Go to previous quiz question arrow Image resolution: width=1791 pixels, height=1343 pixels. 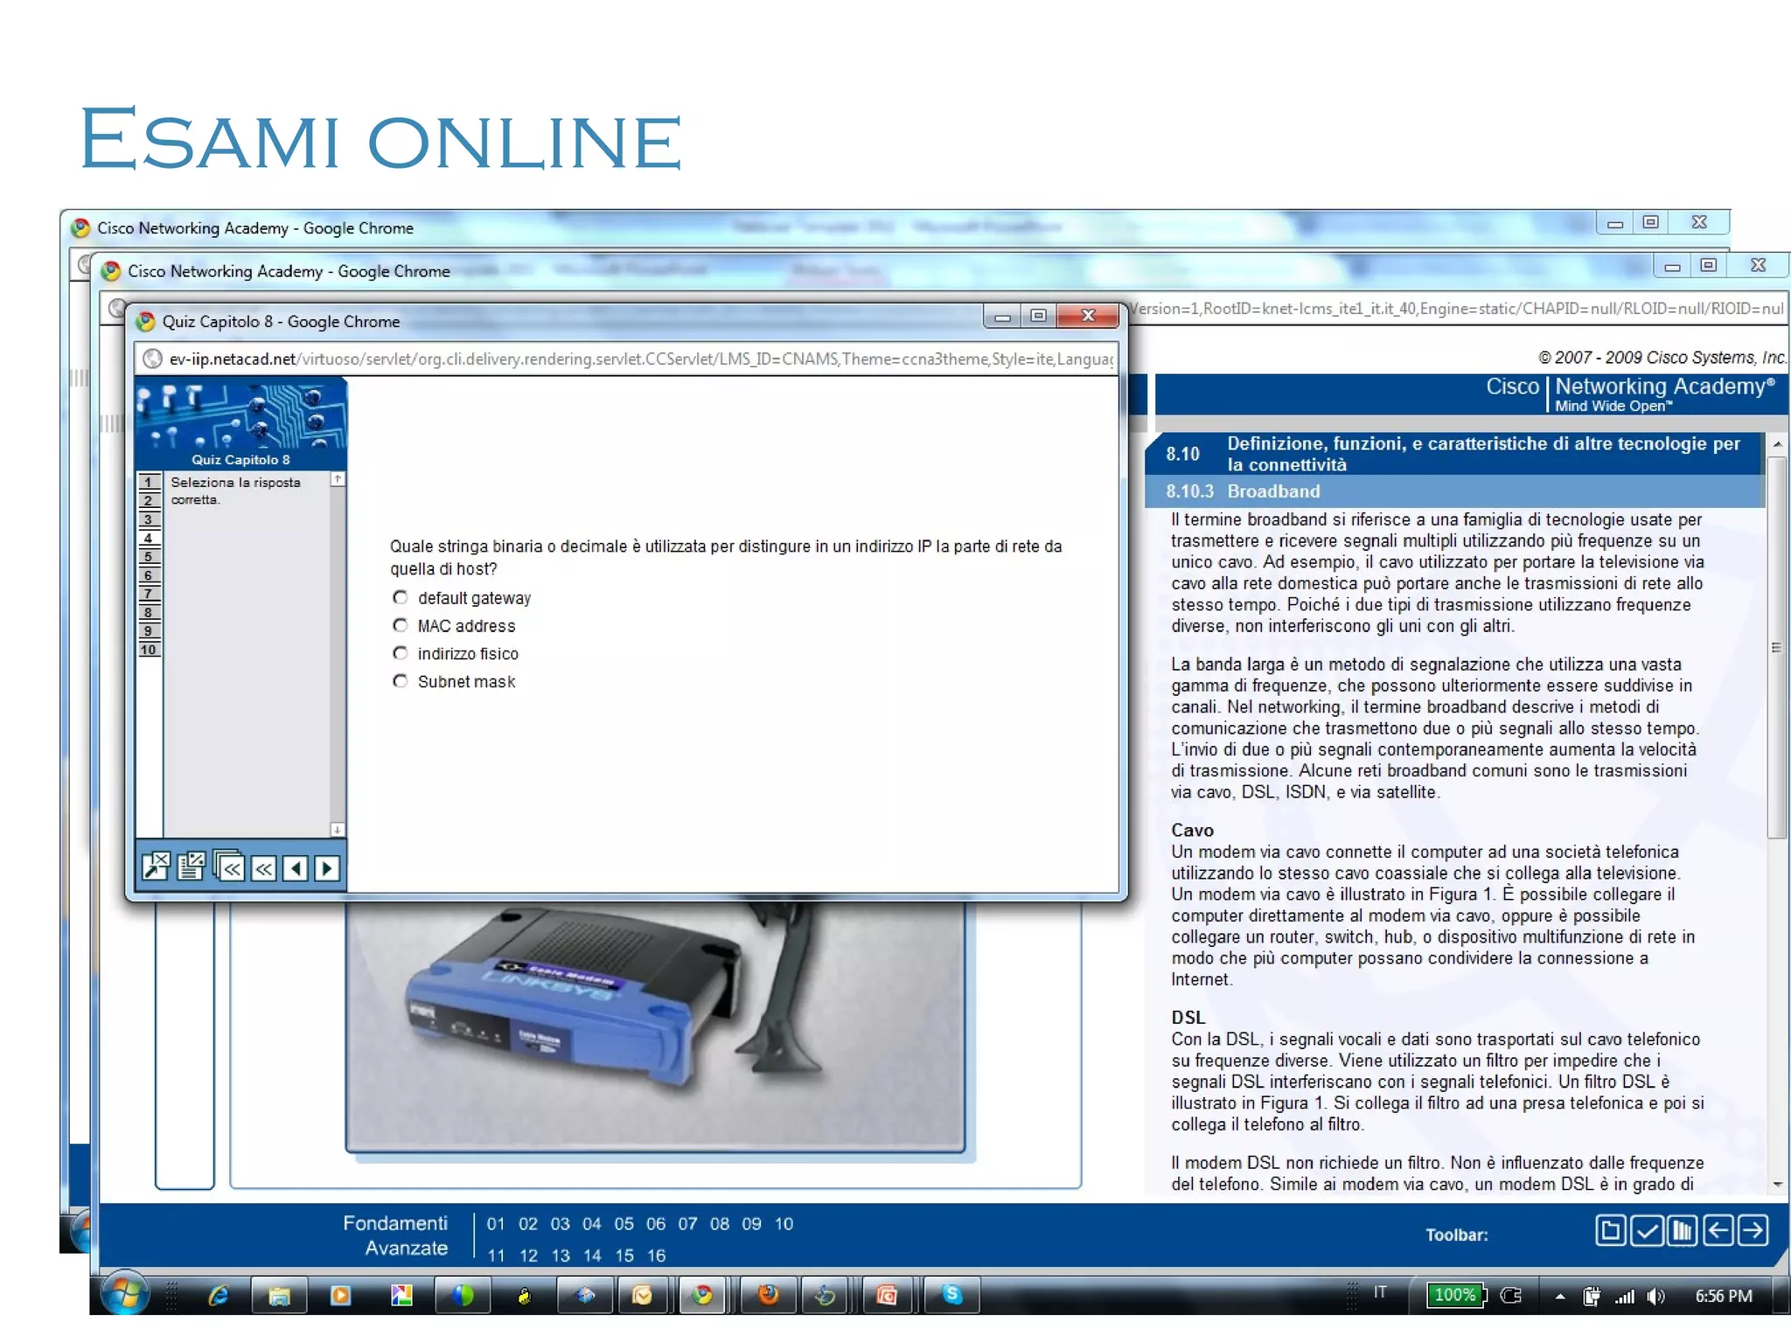point(296,868)
